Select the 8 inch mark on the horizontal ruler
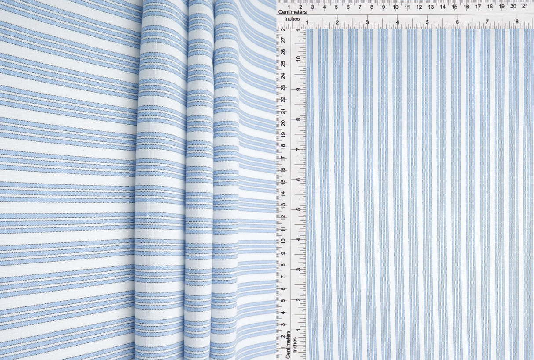This screenshot has height=360, width=534. click(517, 22)
